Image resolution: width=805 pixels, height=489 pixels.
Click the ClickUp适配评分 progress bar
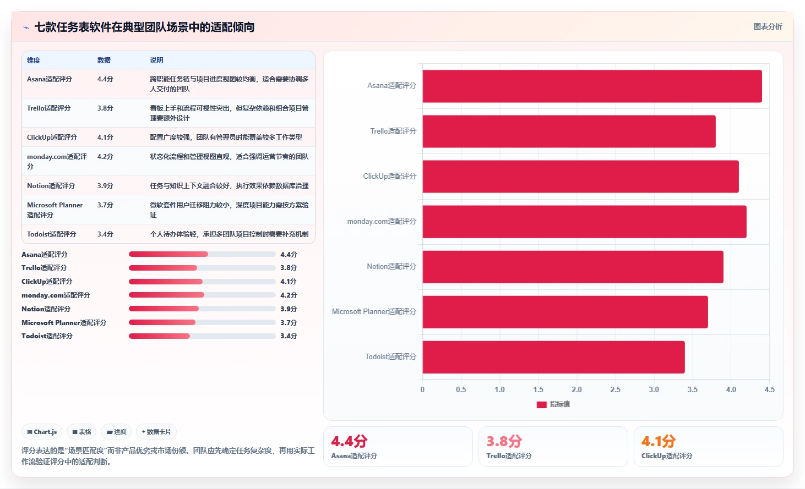coord(202,282)
